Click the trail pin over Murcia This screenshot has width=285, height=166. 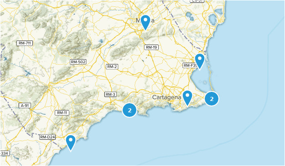[145, 22]
